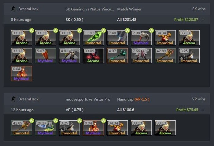The height and width of the screenshot is (146, 214).
Task: Click the Counter-Strike icon in second DreamHack row
Action: (x=13, y=99)
